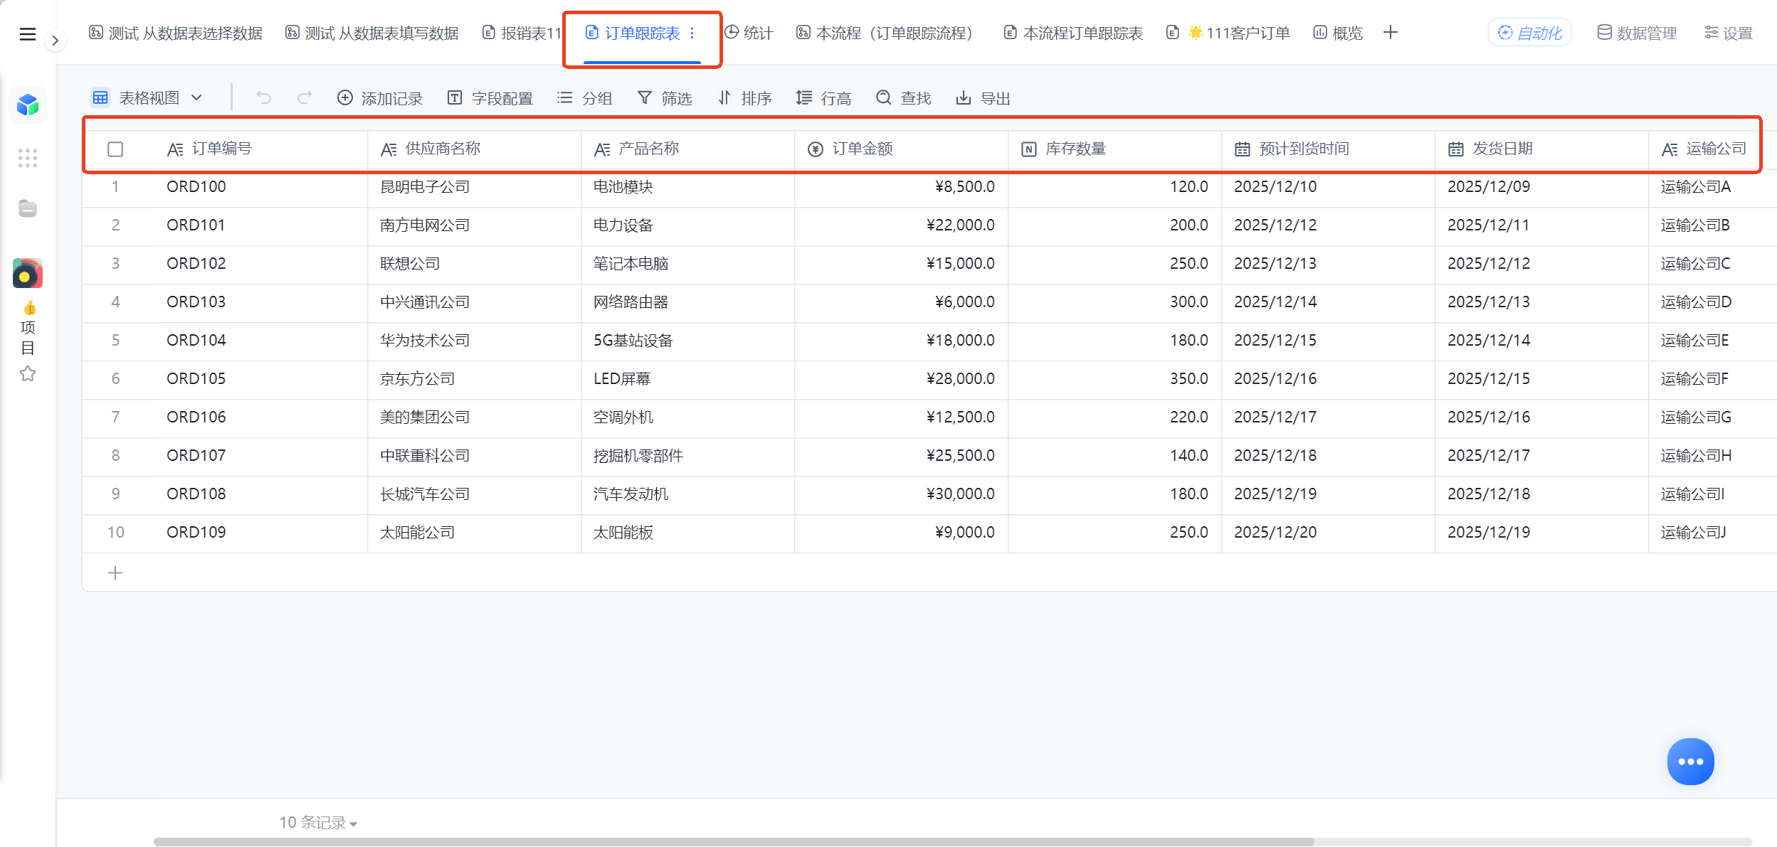Viewport: 1777px width, 847px height.
Task: Select cell 华为技术公司
Action: click(x=474, y=341)
